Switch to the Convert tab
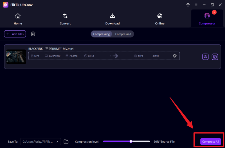This screenshot has width=225, height=148. pos(65,19)
